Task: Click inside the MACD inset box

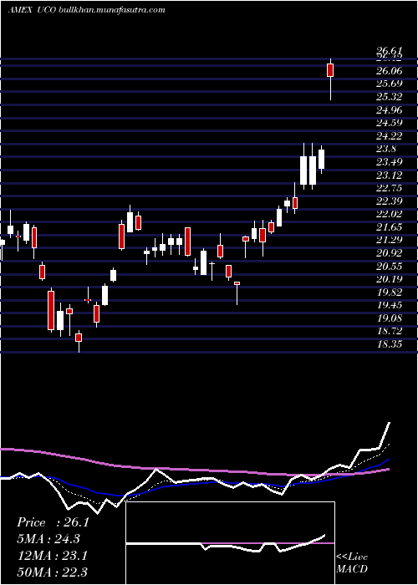Action: pyautogui.click(x=230, y=543)
